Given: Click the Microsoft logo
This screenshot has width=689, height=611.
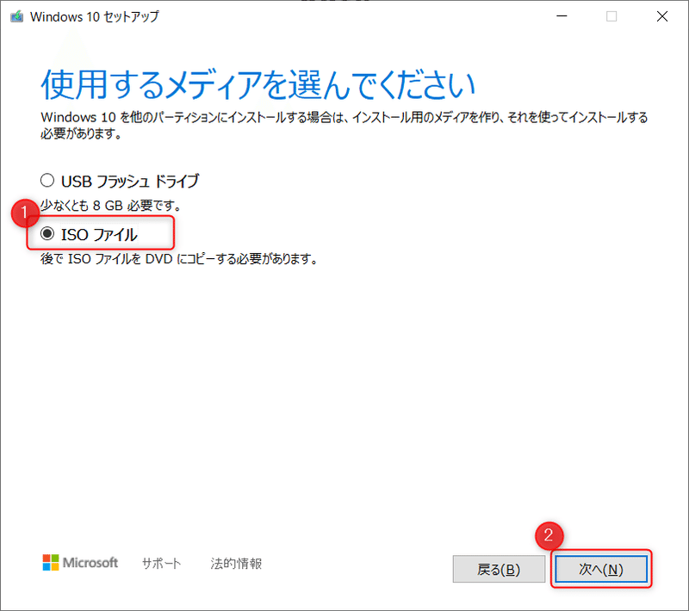Looking at the screenshot, I should tap(80, 563).
